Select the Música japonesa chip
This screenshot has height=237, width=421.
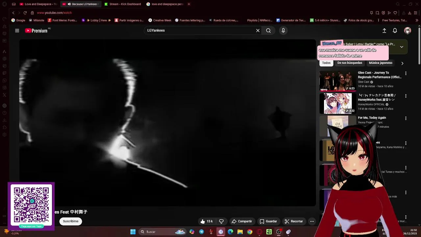click(381, 63)
